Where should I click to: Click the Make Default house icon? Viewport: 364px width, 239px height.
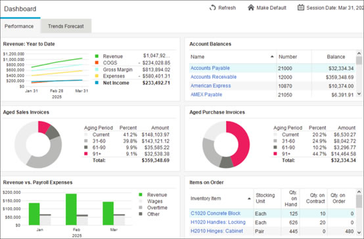251,8
